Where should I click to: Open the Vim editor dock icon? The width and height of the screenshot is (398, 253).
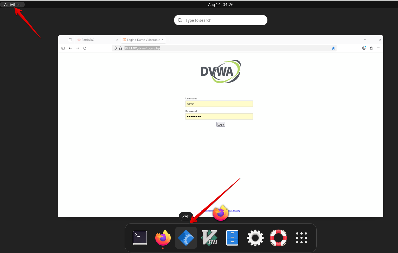[x=209, y=238]
